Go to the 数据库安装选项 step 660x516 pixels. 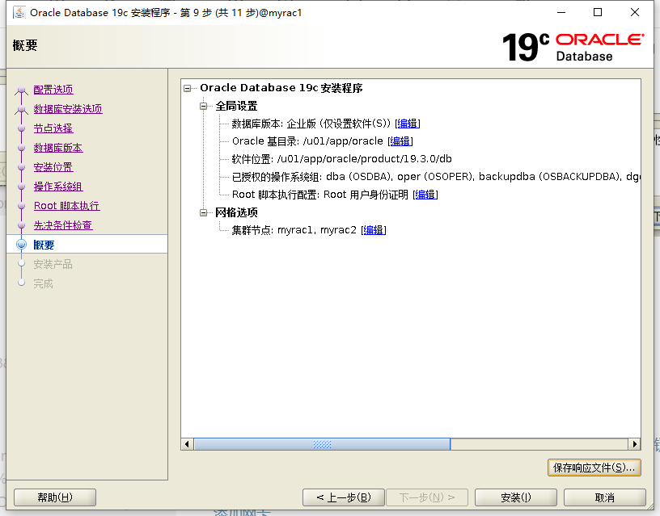click(x=68, y=109)
